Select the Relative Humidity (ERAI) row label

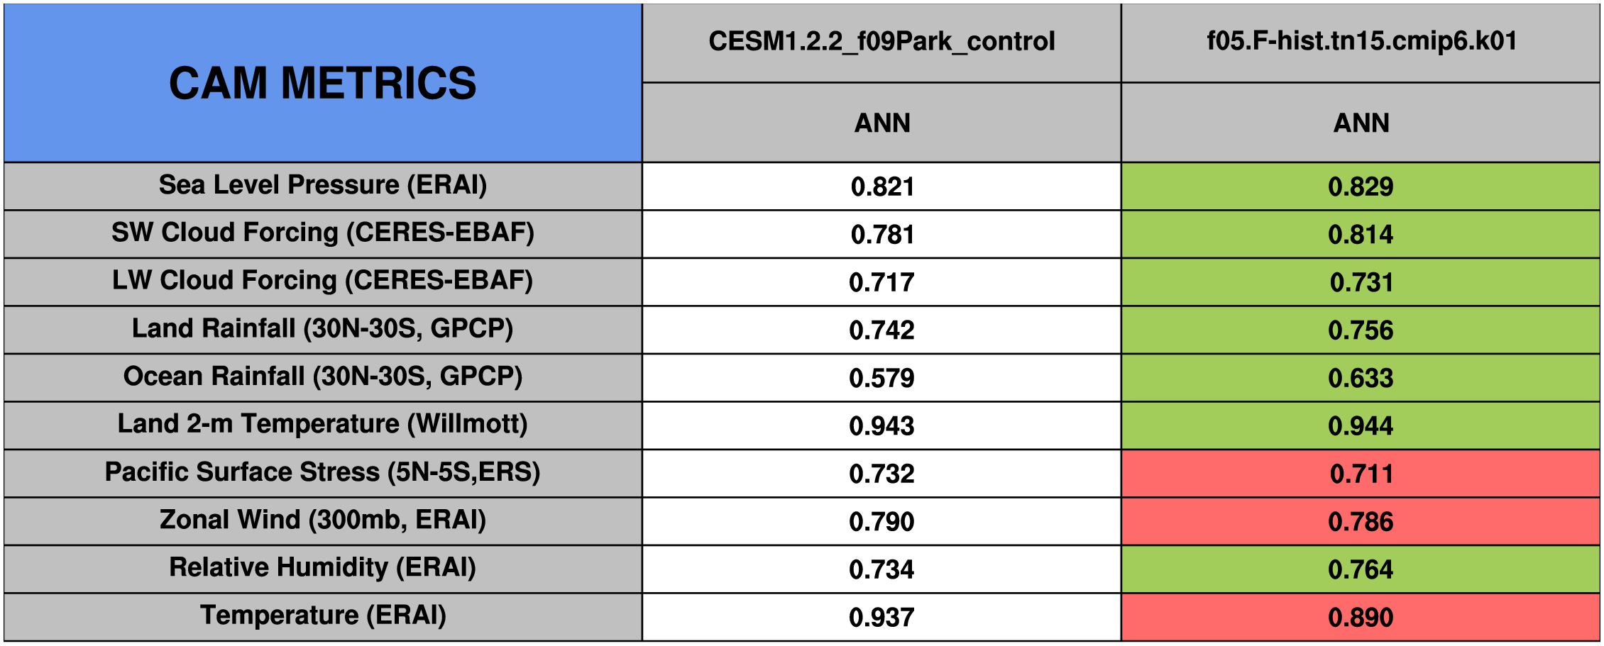point(323,569)
